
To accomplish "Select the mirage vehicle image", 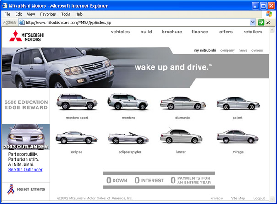I will coord(238,136).
